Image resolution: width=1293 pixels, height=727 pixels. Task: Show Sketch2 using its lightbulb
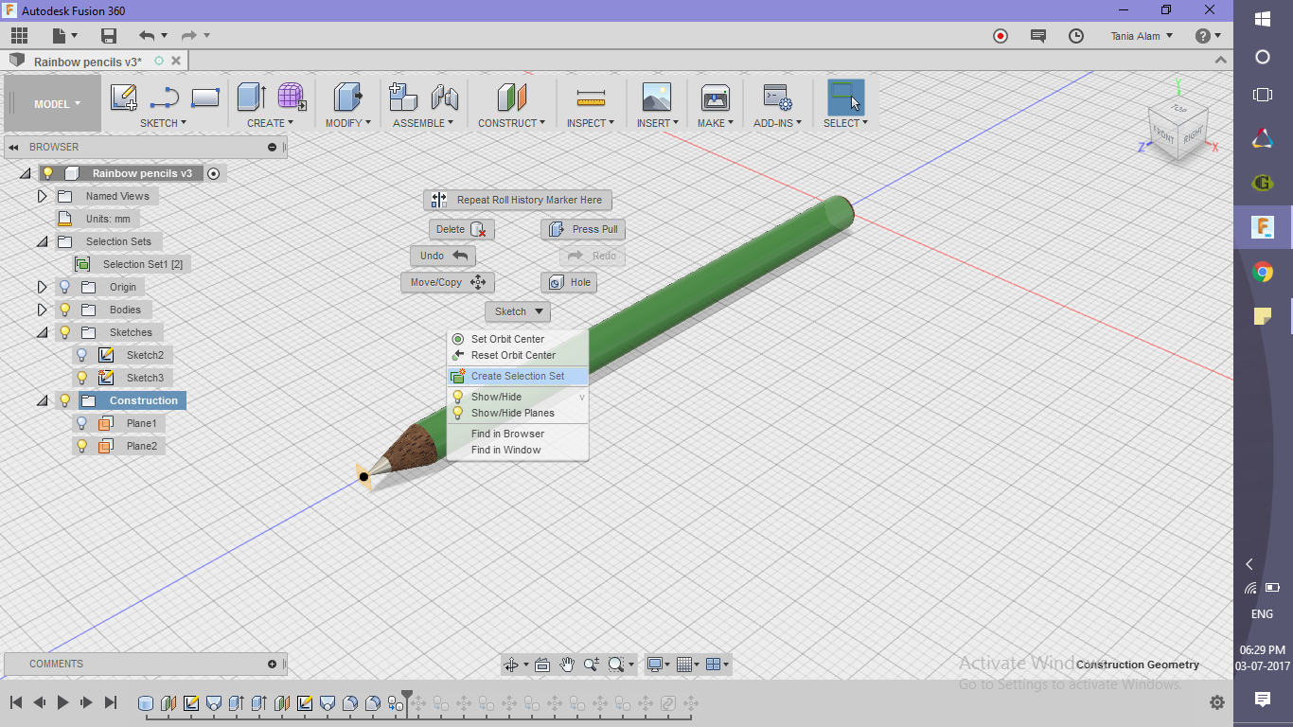tap(81, 355)
